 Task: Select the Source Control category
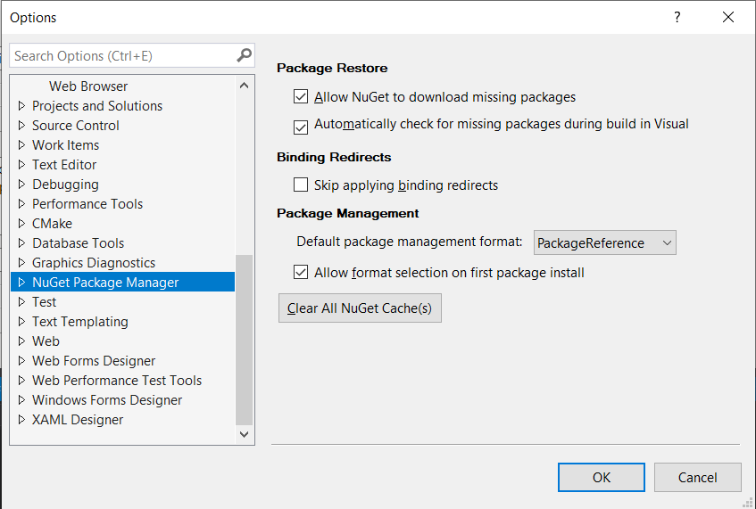(75, 125)
